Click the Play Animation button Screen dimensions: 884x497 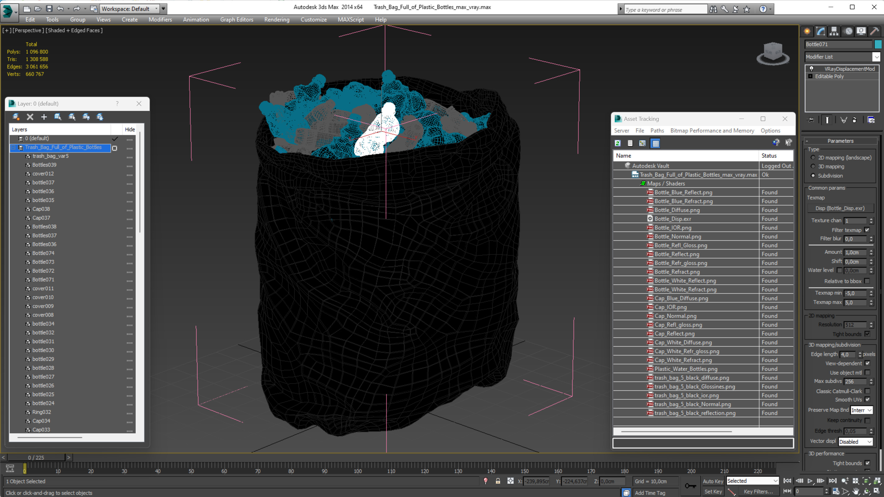click(810, 481)
